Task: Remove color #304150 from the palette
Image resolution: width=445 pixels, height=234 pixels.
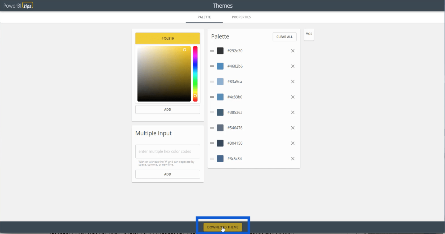Action: click(x=293, y=143)
